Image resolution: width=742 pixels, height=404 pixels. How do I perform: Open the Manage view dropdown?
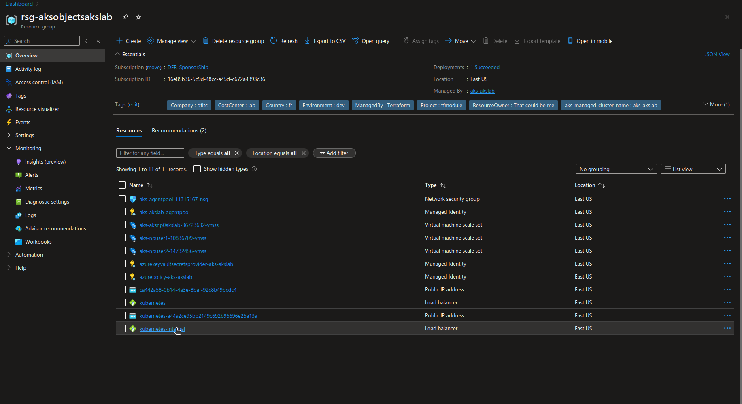[x=172, y=41]
